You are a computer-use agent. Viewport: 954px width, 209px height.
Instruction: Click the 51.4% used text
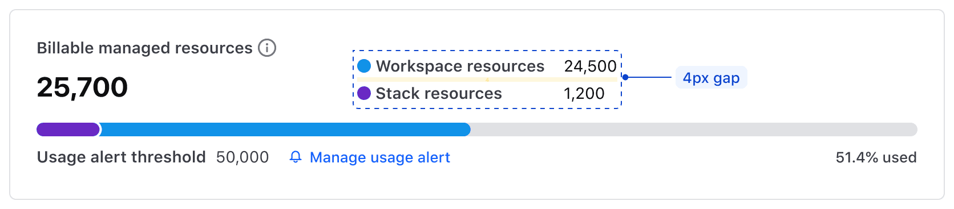click(876, 157)
